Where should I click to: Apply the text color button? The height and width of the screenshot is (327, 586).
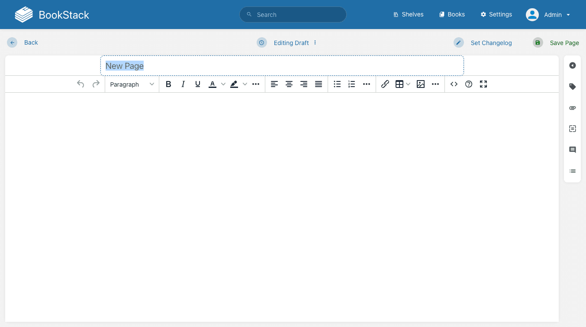pos(213,84)
